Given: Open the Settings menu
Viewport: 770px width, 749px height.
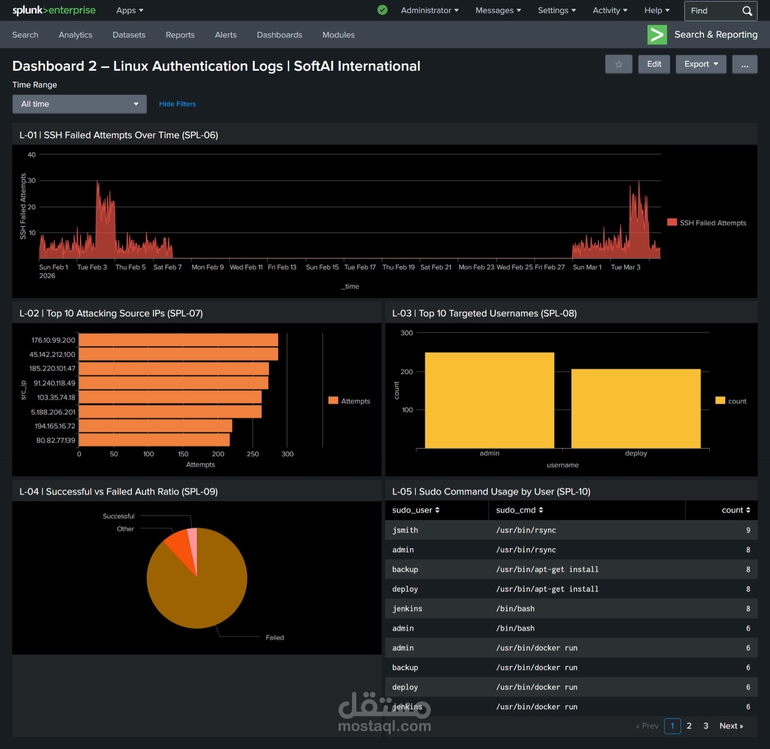Looking at the screenshot, I should [x=556, y=10].
